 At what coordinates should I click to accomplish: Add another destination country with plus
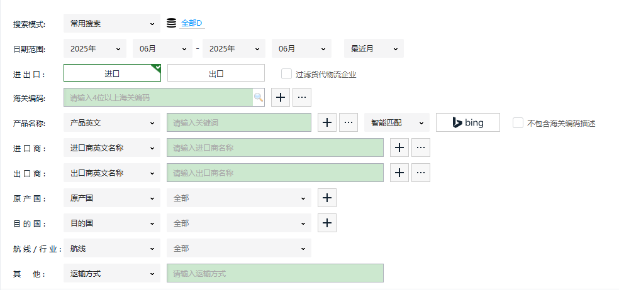click(327, 223)
